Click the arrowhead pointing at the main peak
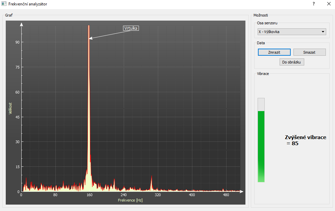Viewport: 335px width, 211px height. click(91, 38)
